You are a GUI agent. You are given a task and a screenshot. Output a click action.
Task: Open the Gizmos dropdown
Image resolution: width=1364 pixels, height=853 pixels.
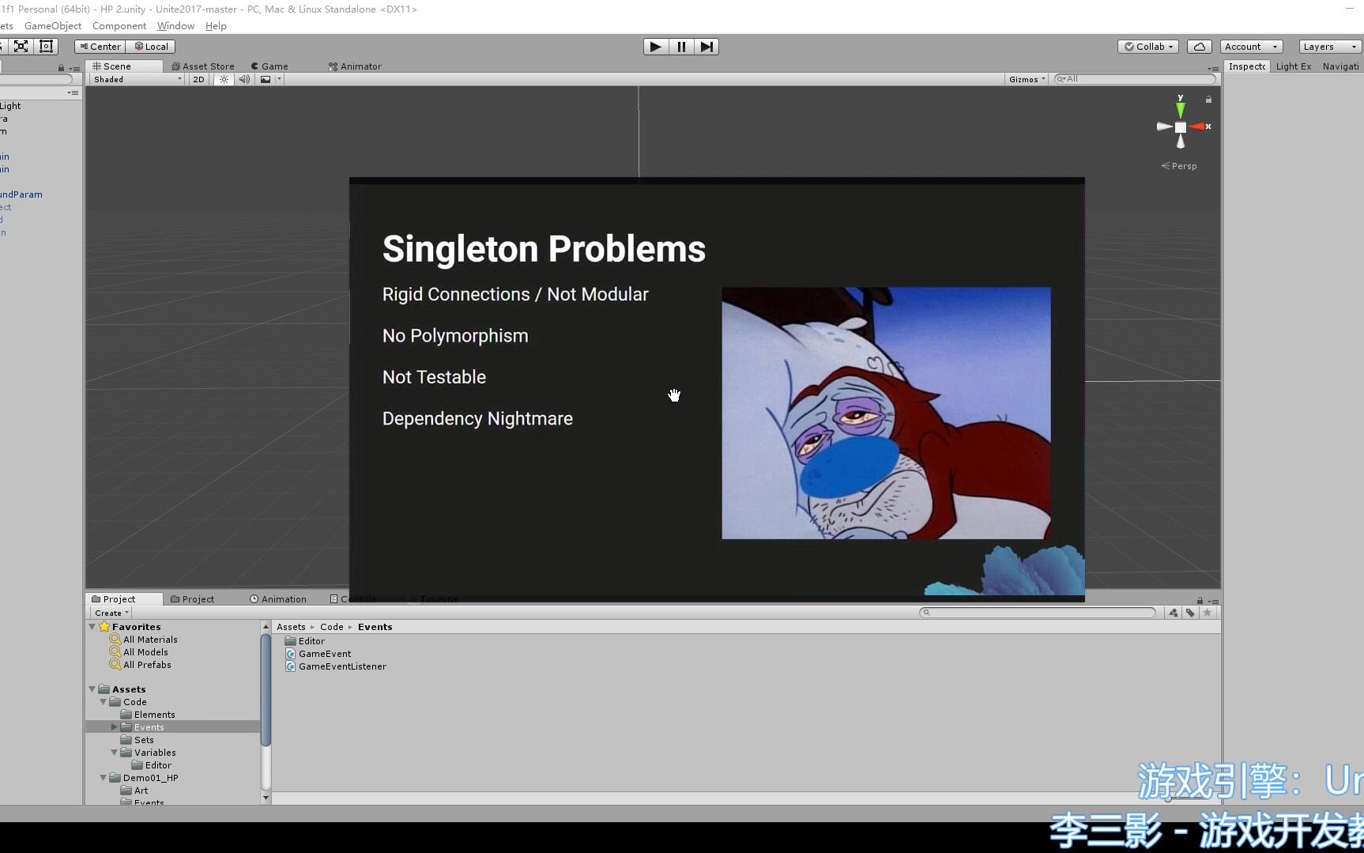pos(1027,79)
